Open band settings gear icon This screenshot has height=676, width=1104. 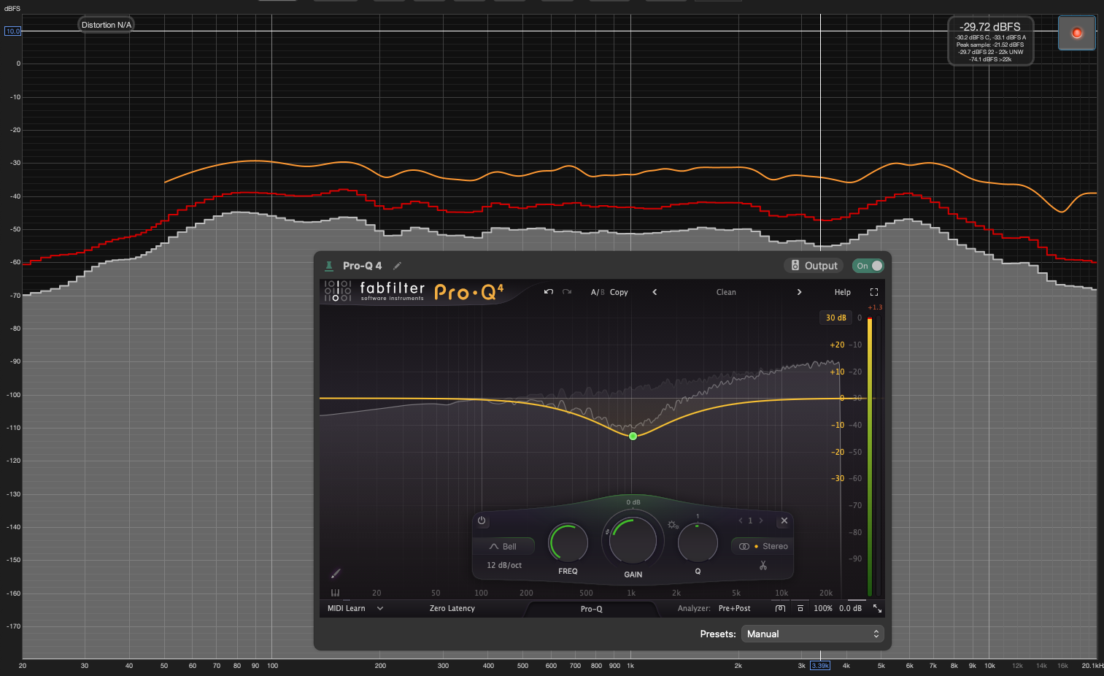pyautogui.click(x=673, y=525)
